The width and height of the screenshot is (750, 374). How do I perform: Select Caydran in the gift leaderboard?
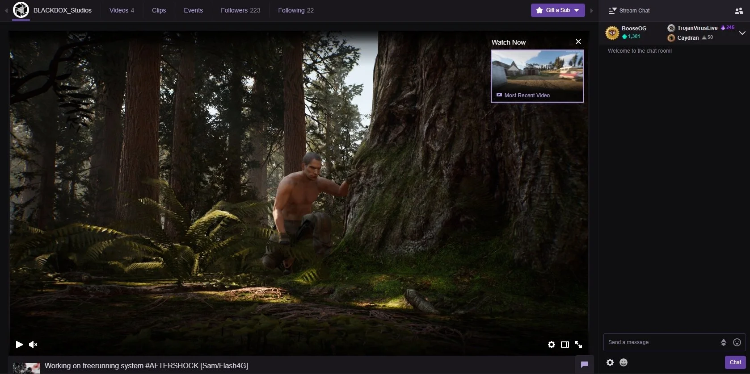click(687, 37)
